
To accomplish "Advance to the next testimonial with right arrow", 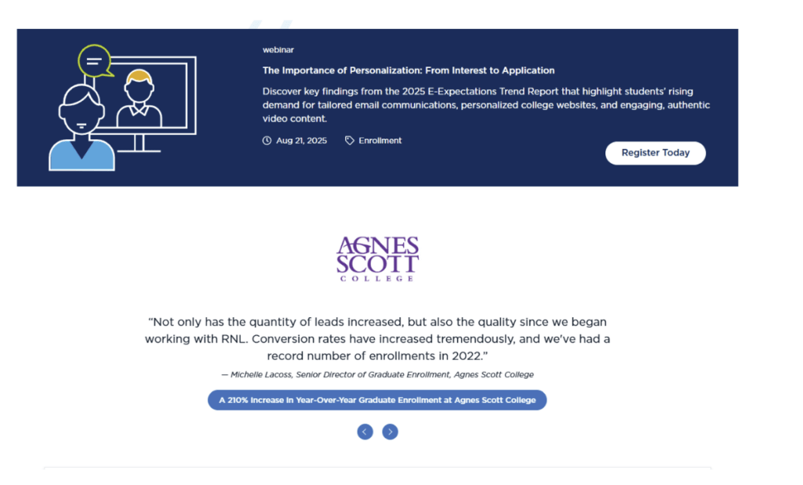I will click(x=390, y=432).
